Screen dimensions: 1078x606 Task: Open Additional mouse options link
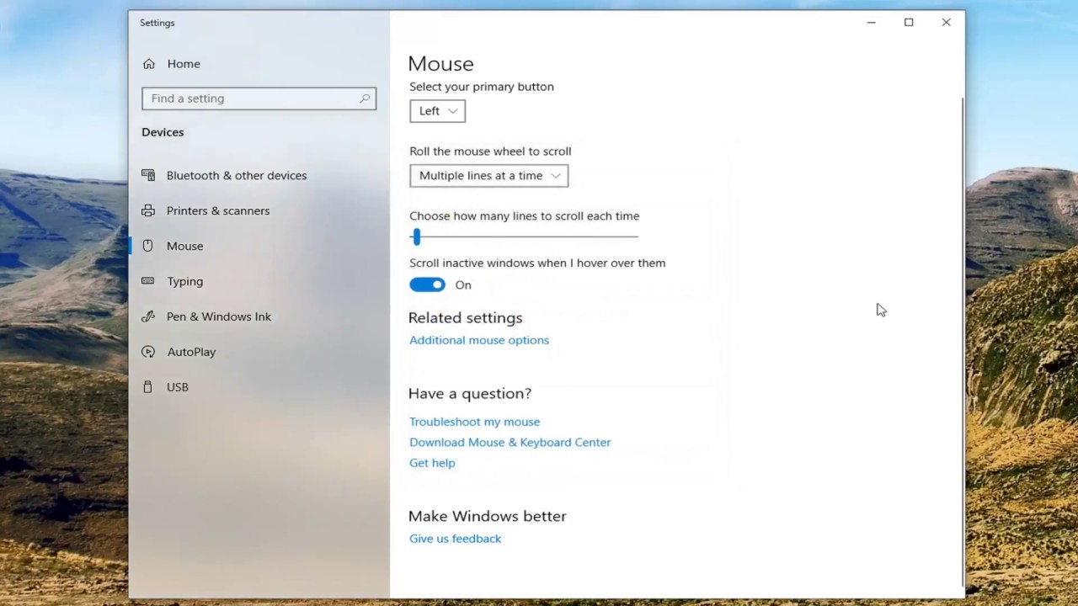478,340
